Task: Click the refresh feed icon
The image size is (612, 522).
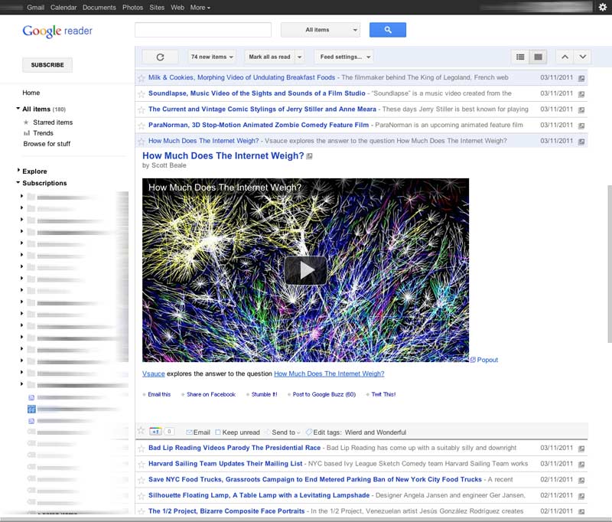Action: point(160,56)
